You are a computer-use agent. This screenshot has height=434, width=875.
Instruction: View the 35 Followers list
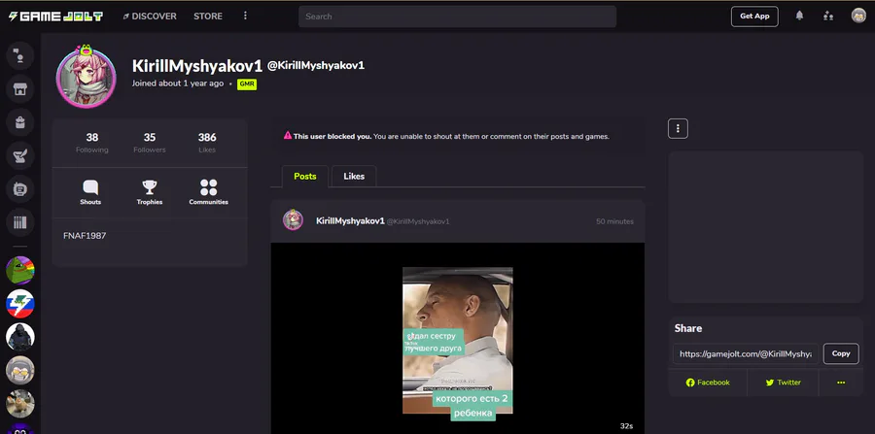(150, 143)
